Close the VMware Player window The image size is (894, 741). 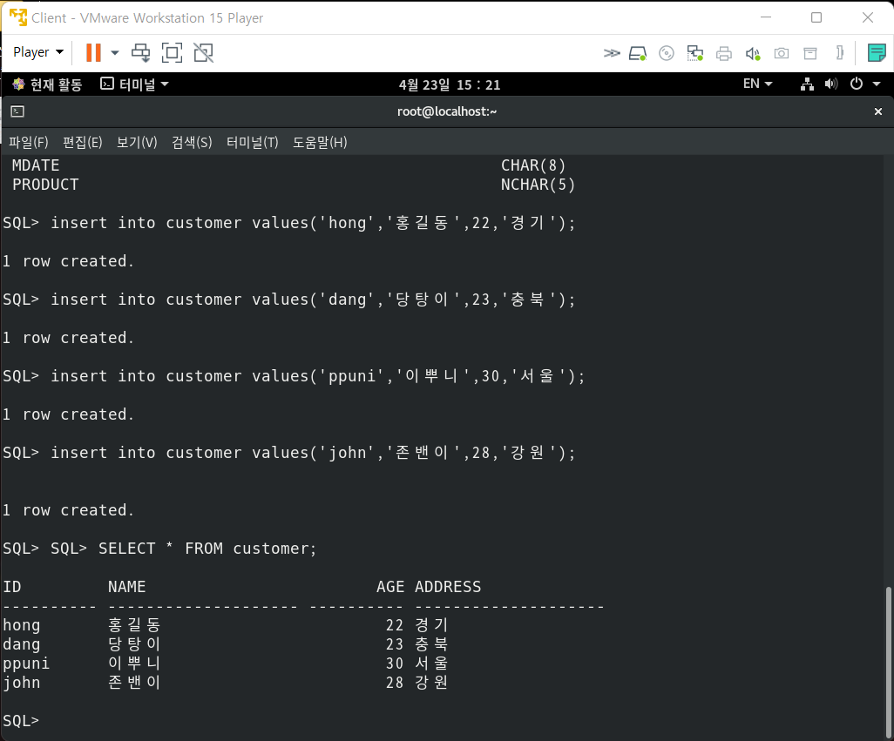tap(868, 17)
